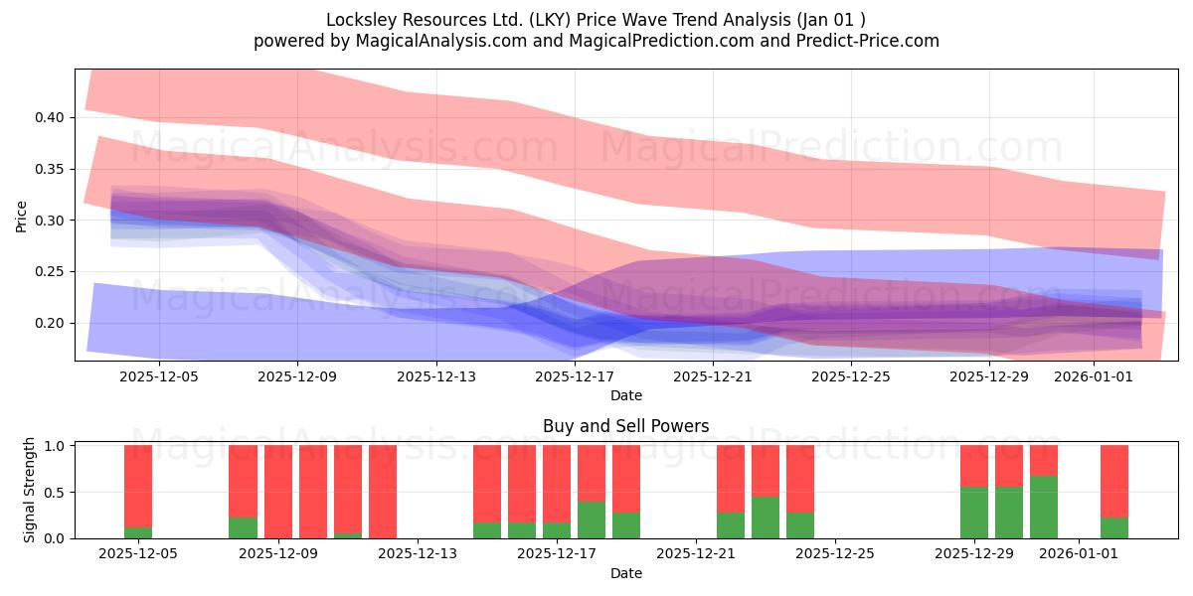Screen dimensions: 1193x596
Task: Click the 0.40 price tick label
Action: tap(51, 117)
